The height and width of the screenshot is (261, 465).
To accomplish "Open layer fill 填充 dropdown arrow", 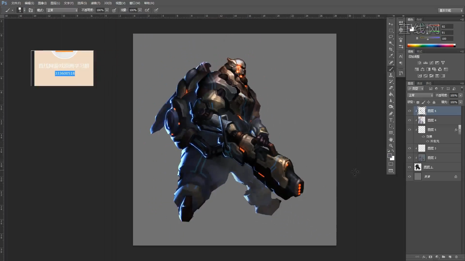I will point(461,102).
